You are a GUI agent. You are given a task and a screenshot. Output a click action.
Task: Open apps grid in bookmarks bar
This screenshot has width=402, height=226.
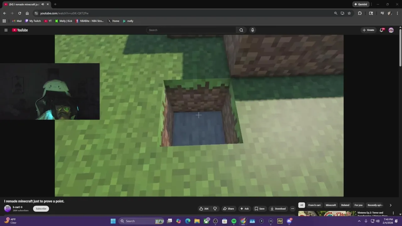(x=4, y=21)
